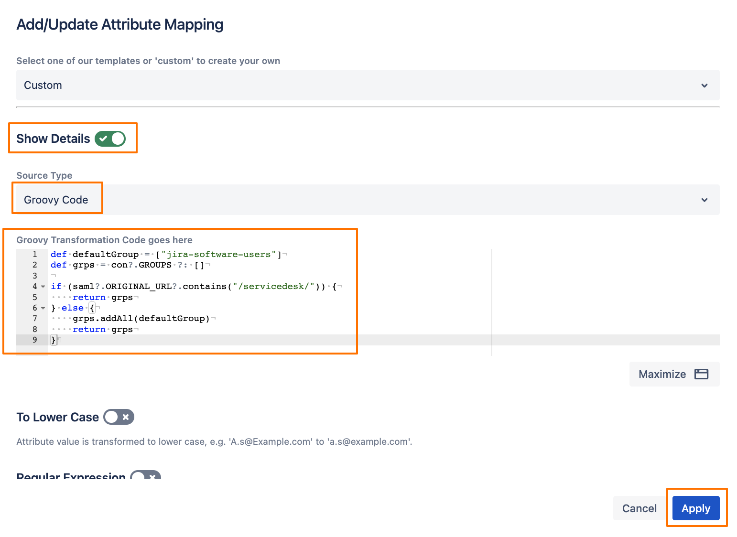
Task: Click on the grps.addAll(defaultGroup) code line
Action: point(141,319)
